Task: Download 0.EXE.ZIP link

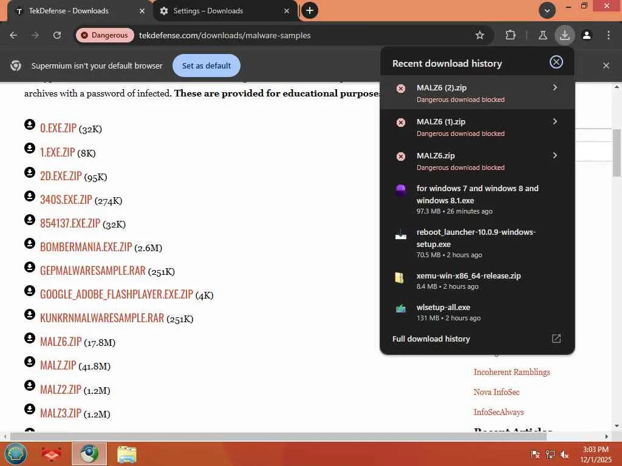Action: click(58, 128)
